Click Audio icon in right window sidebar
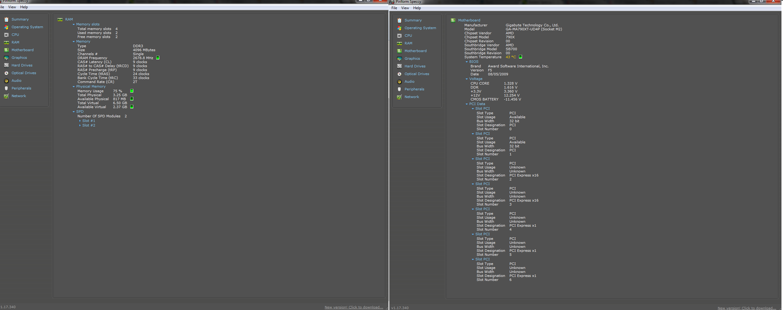 coord(399,81)
